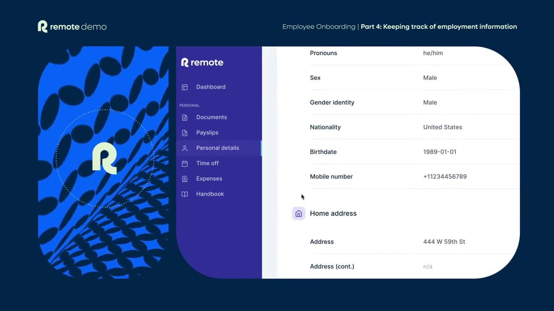
Task: Click the Employee Onboarding header text
Action: pyautogui.click(x=319, y=27)
